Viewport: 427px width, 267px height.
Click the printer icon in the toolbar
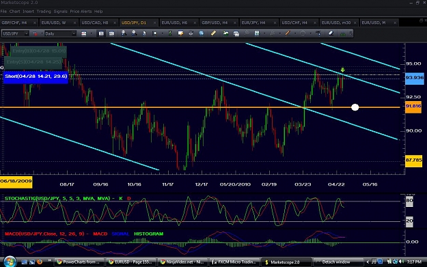click(x=191, y=33)
